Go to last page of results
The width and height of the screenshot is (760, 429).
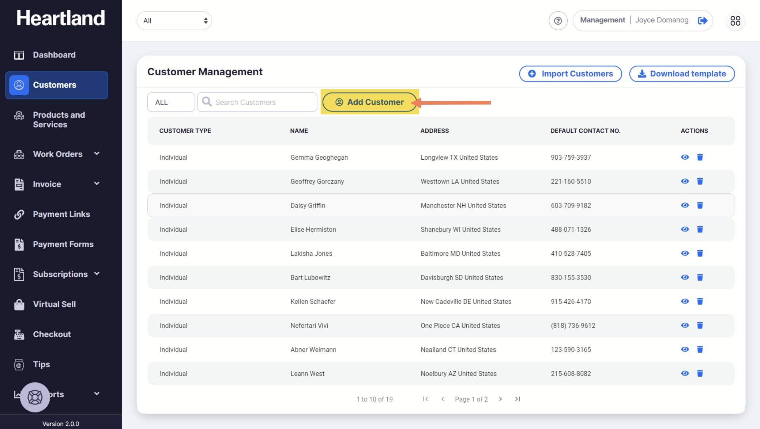pos(518,399)
